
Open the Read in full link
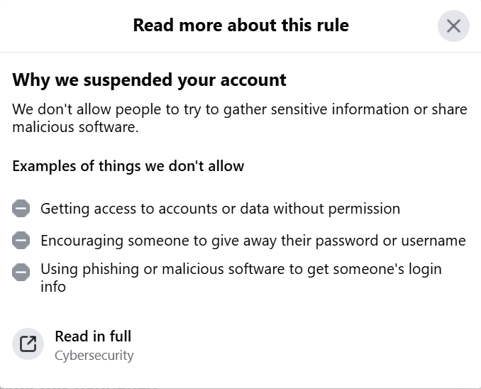93,336
